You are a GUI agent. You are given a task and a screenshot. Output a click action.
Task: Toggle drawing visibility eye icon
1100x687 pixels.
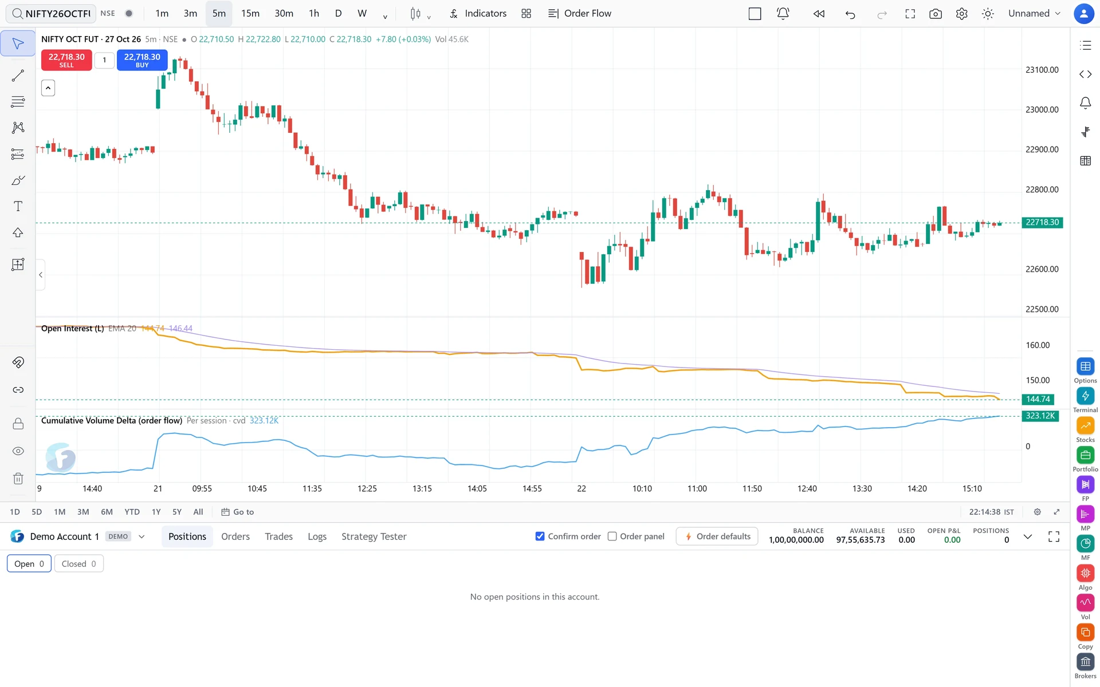click(18, 451)
